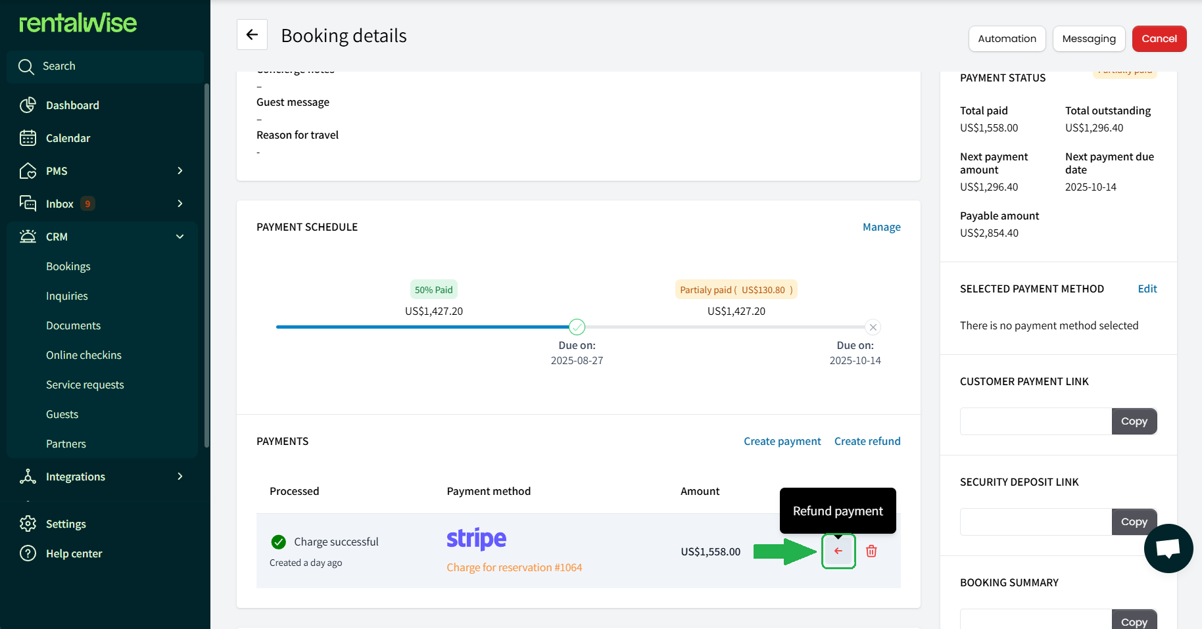Click the Help center question icon
This screenshot has width=1202, height=629.
pos(28,553)
